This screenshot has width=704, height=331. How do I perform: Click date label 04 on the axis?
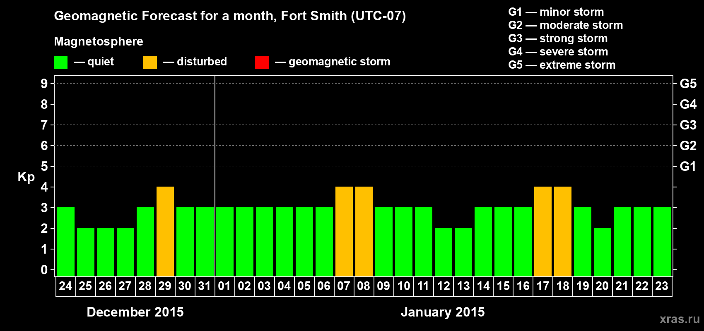(x=284, y=286)
